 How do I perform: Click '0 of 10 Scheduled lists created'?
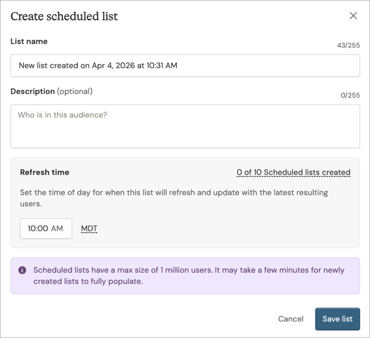(x=293, y=172)
